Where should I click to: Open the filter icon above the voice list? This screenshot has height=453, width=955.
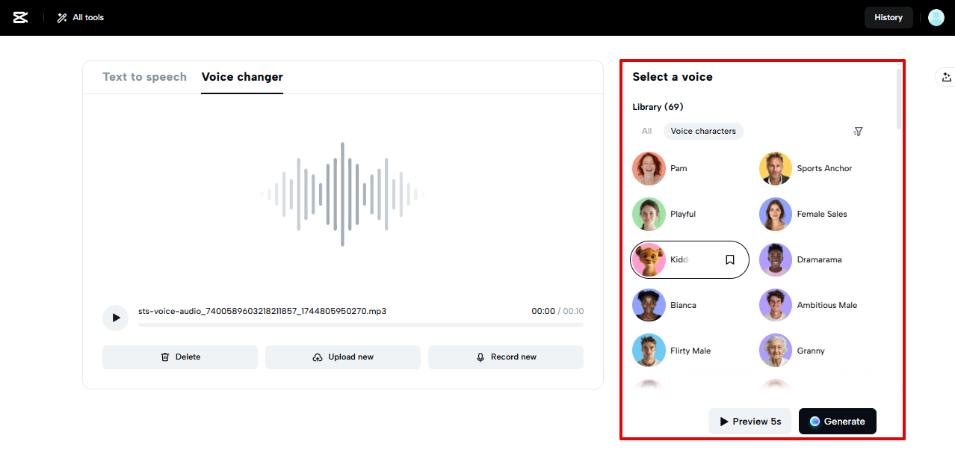pyautogui.click(x=857, y=131)
